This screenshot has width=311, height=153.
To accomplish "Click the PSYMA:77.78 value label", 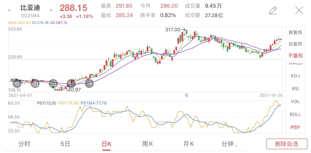I will [x=93, y=103].
